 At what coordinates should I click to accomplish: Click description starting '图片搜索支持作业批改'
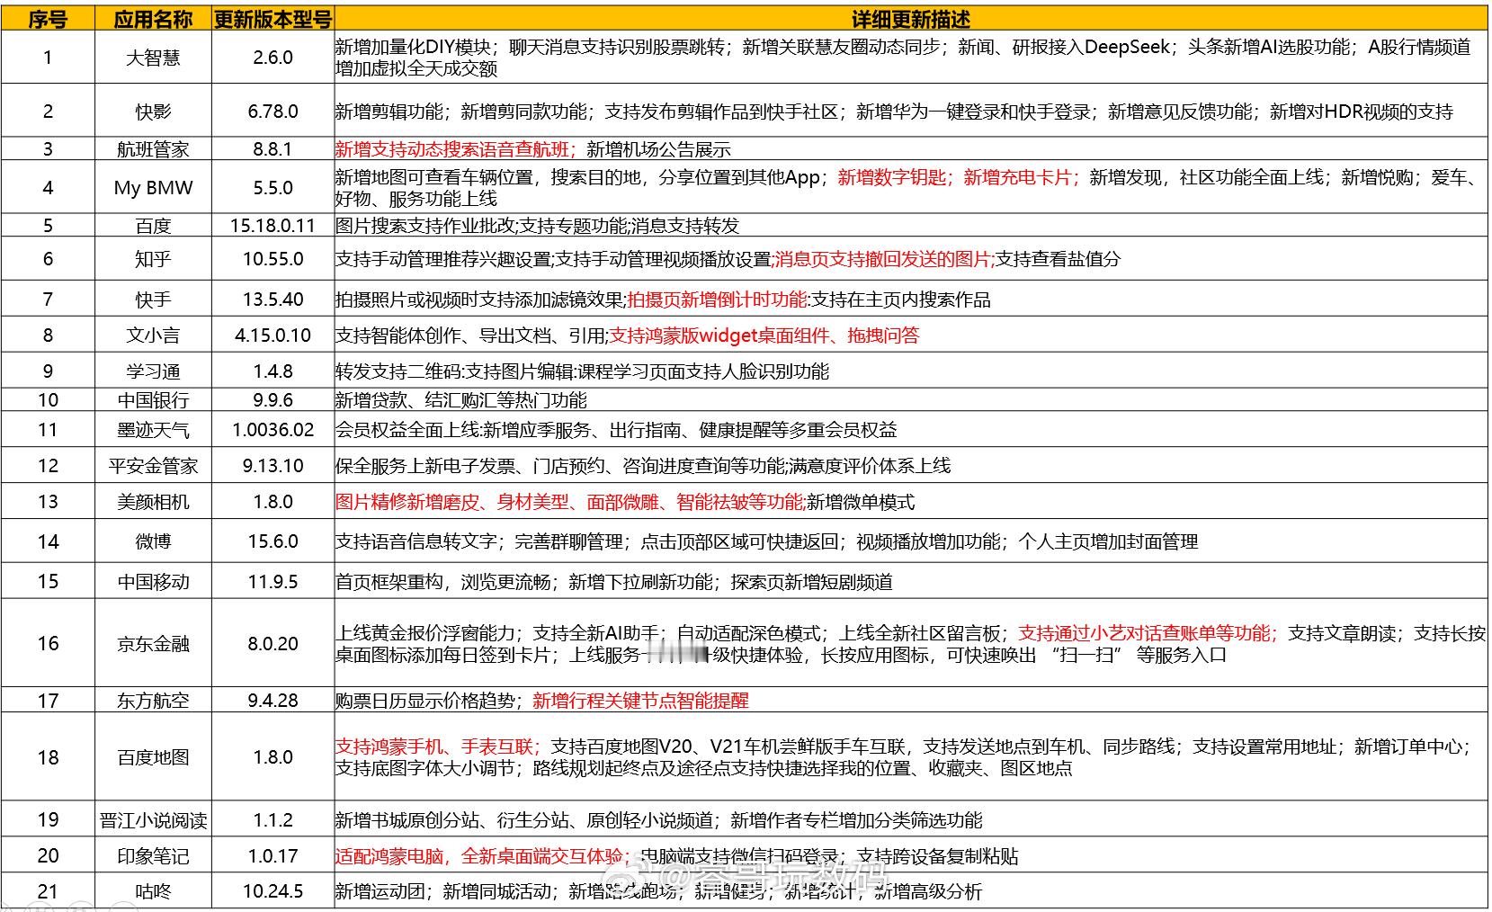coord(537,226)
